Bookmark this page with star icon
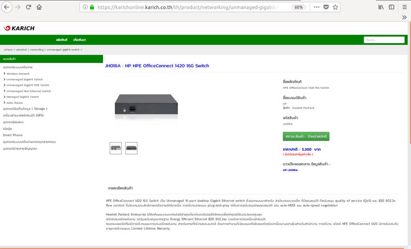 [x=335, y=7]
